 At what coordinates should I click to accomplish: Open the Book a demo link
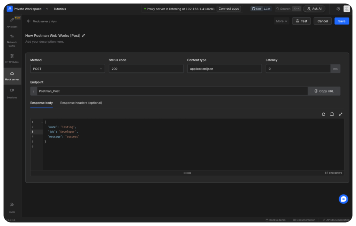click(275, 220)
